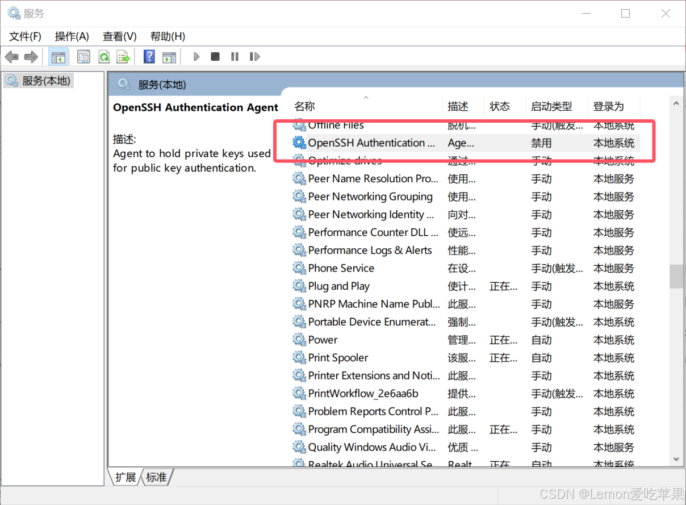Image resolution: width=686 pixels, height=505 pixels.
Task: Click the Problem Reports Control gear icon
Action: [299, 411]
